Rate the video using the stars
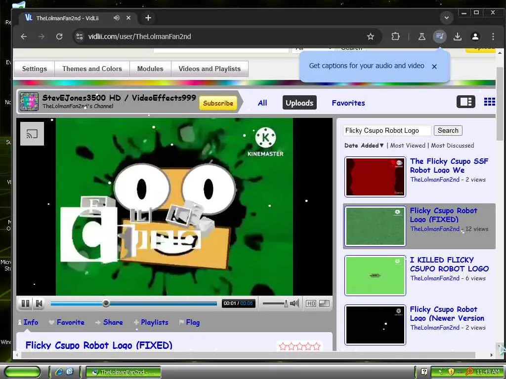This screenshot has height=379, width=506. pyautogui.click(x=299, y=346)
